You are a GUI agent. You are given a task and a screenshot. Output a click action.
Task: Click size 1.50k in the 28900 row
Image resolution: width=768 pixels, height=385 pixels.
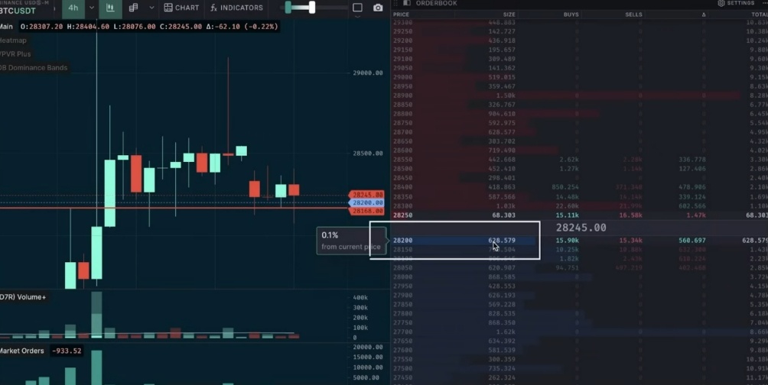tap(506, 96)
